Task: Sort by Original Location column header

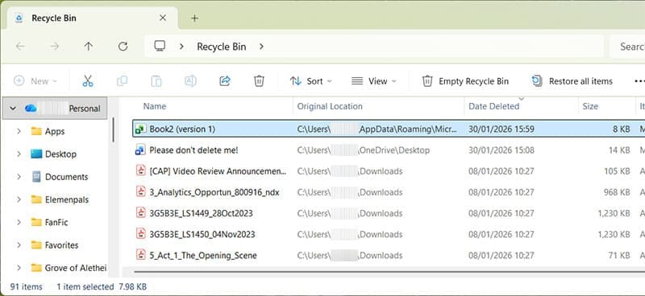Action: (330, 106)
